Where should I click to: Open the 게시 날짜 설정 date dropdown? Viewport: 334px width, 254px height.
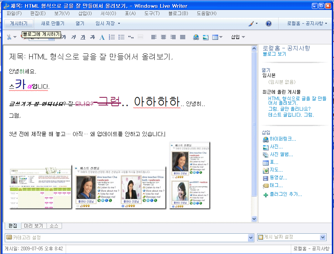click(x=323, y=237)
